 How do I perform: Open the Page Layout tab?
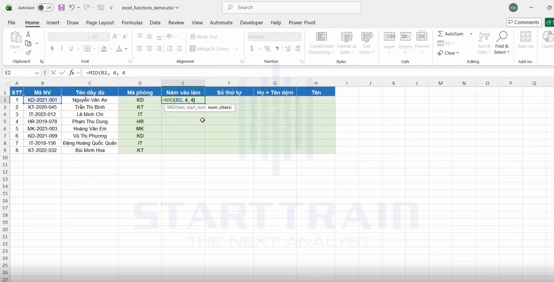[100, 23]
